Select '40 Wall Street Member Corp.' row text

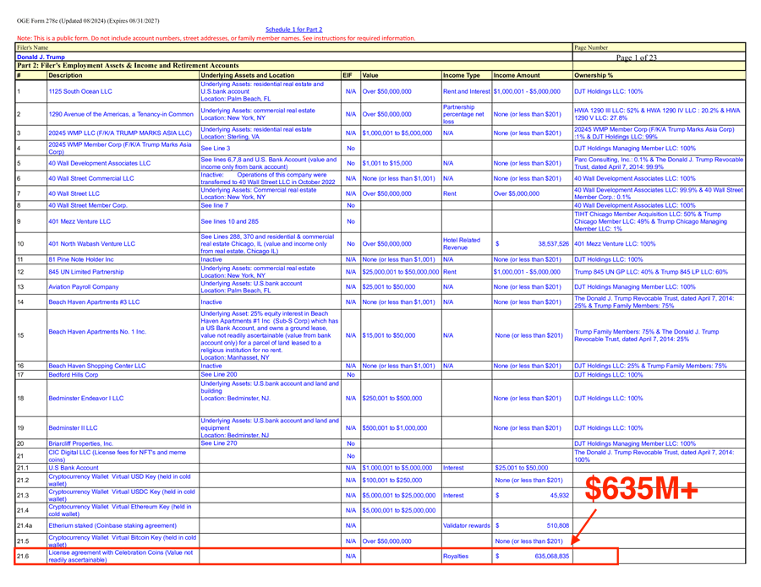(x=88, y=205)
